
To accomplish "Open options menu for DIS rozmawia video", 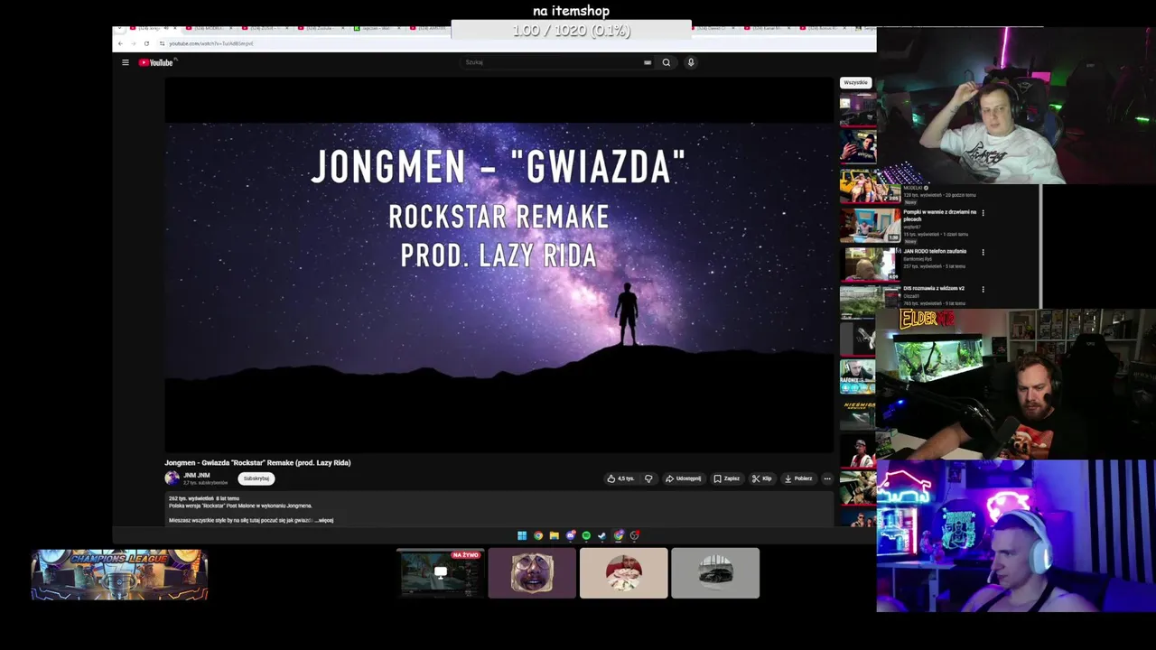I will [983, 290].
